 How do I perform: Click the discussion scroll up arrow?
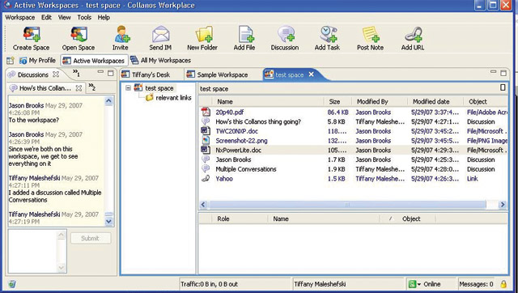pos(108,101)
